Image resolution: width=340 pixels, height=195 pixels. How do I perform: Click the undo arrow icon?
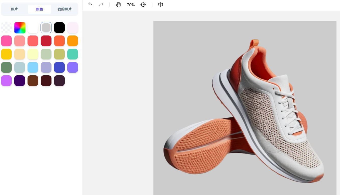[90, 5]
